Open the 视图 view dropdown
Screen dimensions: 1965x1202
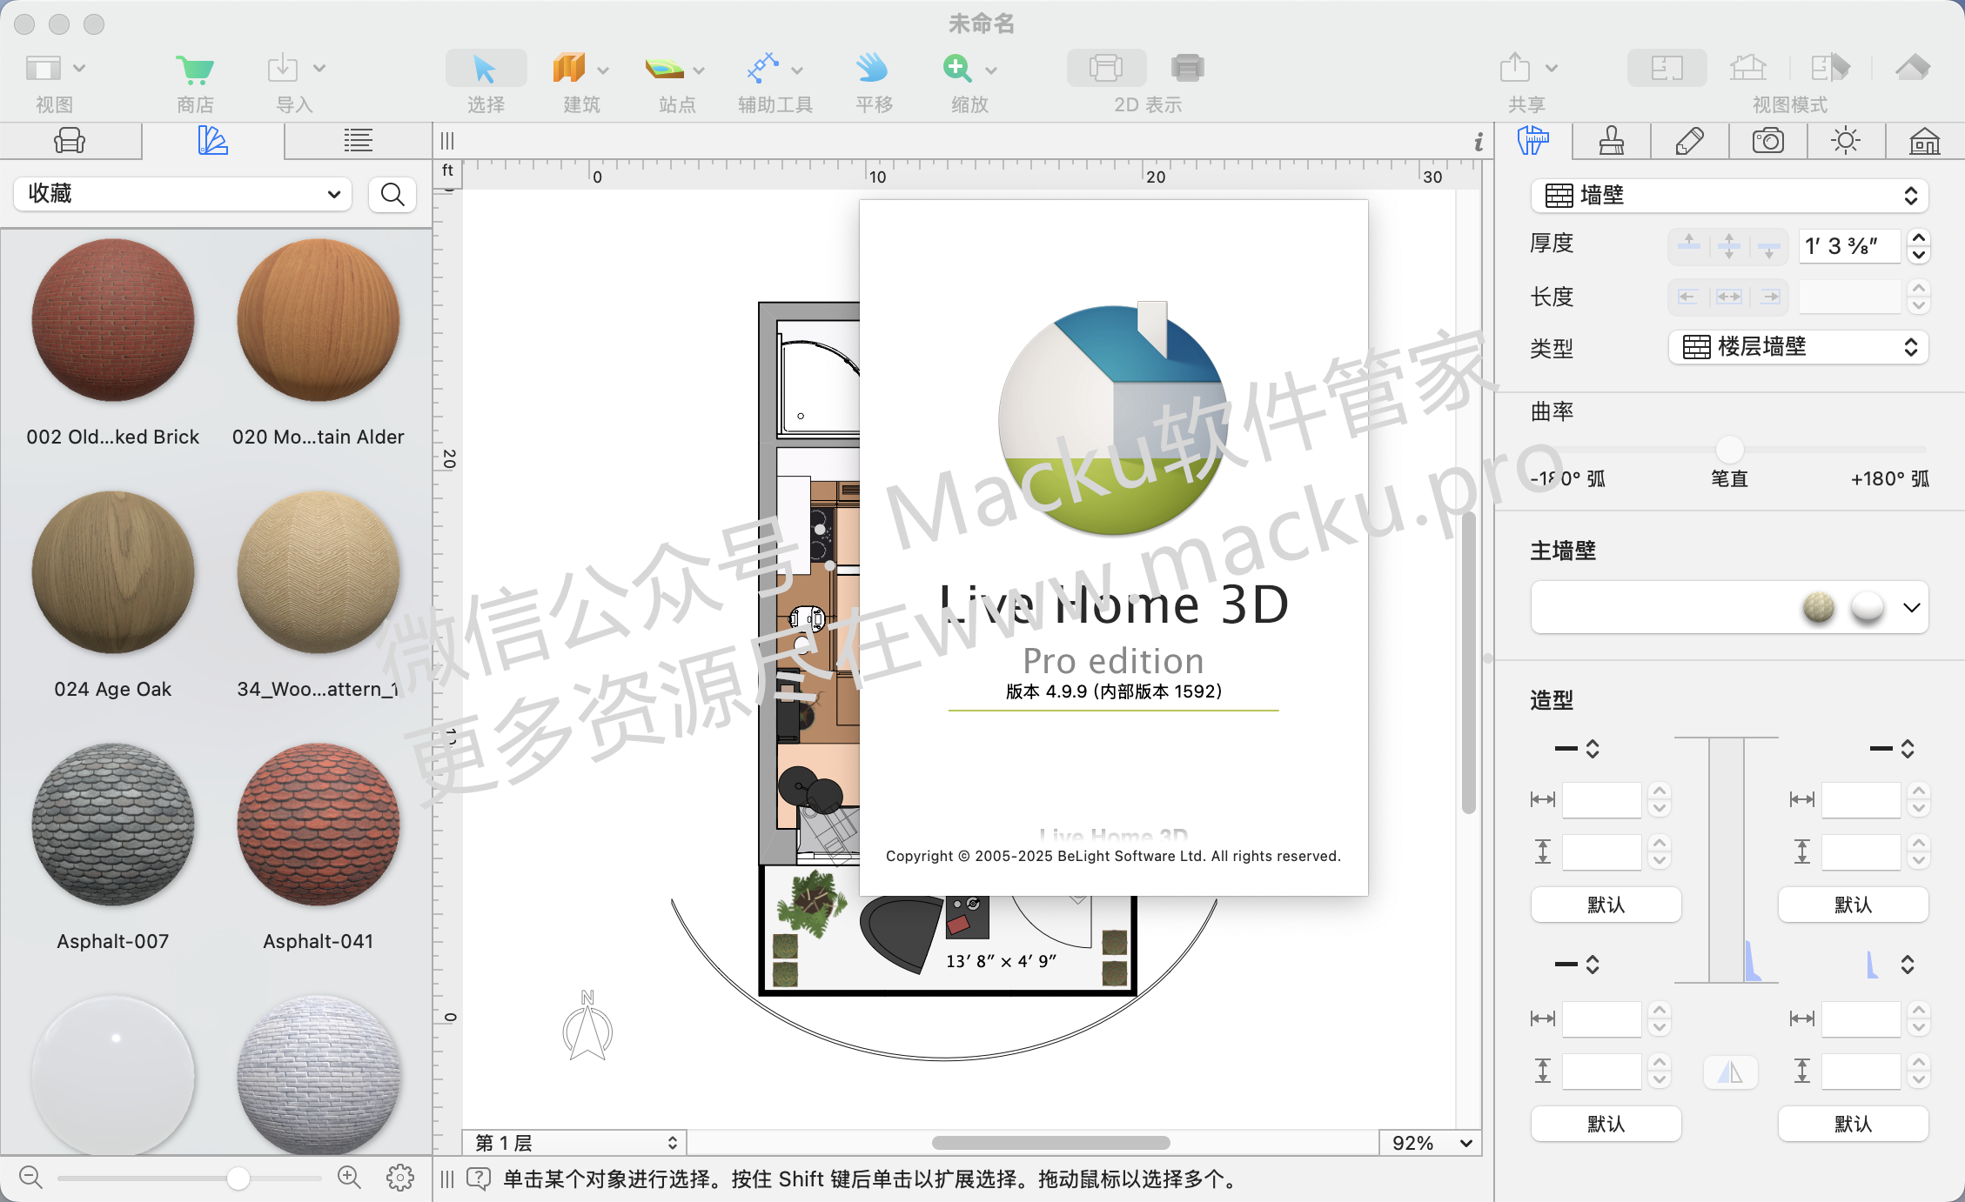(54, 69)
